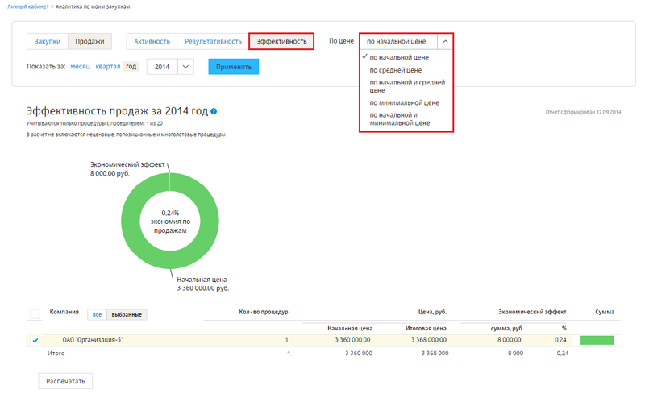Screen dimensions: 645x398
Task: Filter companies by выбранные toggle
Action: [127, 314]
